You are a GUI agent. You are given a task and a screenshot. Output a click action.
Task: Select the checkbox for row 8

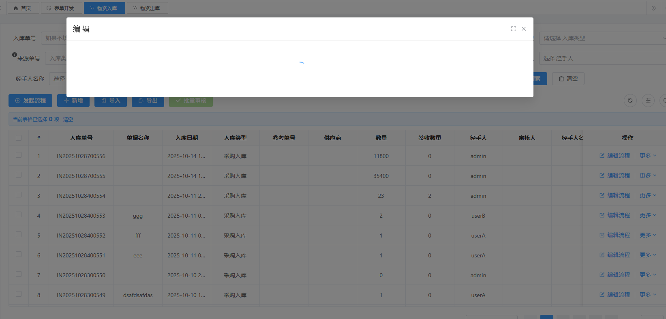(19, 294)
